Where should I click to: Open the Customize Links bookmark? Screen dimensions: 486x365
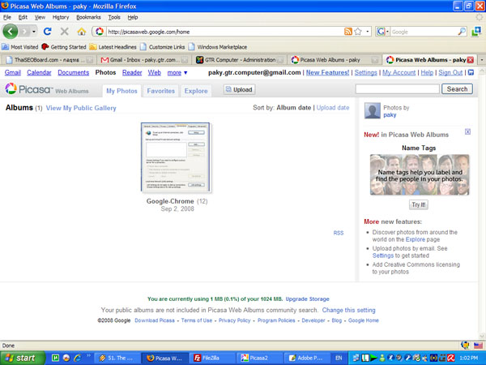pyautogui.click(x=163, y=47)
